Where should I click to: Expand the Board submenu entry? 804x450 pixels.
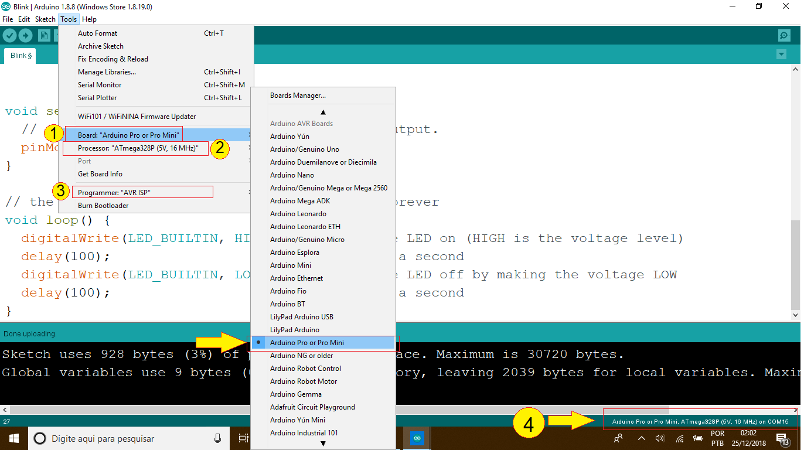tap(156, 135)
